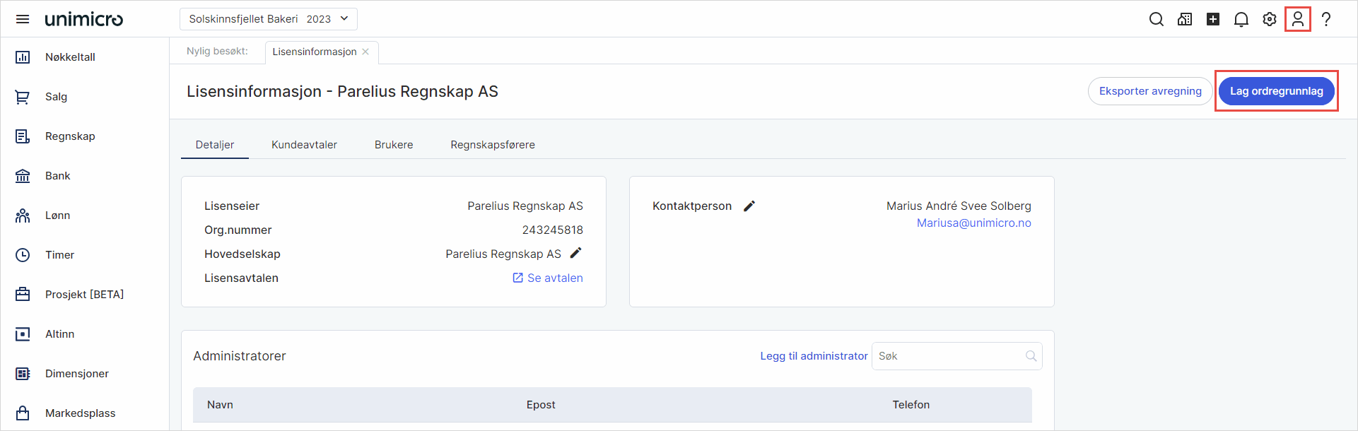Open the notifications bell
Screen dimensions: 1358x431
(x=1241, y=19)
